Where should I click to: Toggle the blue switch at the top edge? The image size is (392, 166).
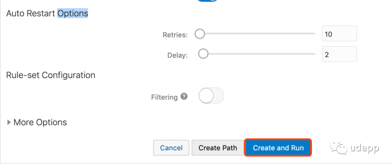click(x=207, y=1)
